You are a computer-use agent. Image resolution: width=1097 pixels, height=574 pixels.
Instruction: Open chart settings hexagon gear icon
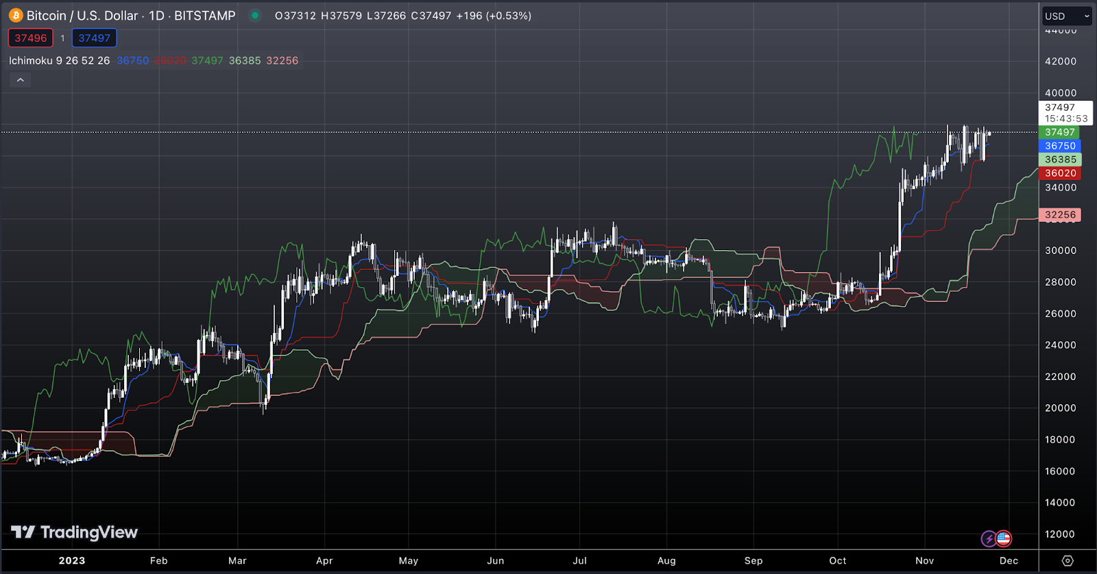1068,560
